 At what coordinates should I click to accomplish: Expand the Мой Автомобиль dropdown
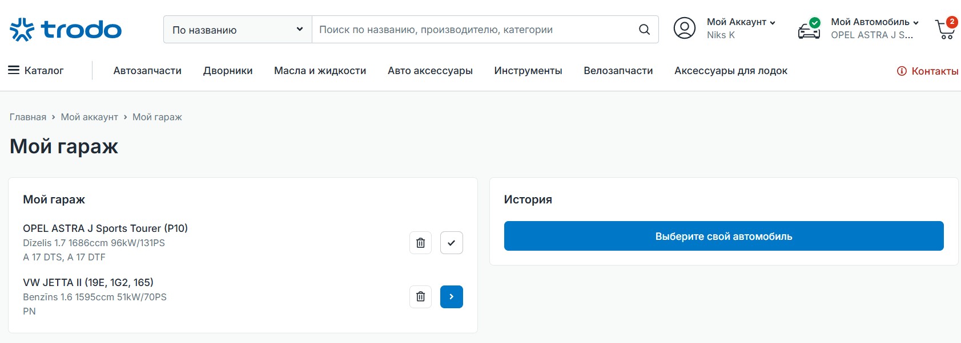[x=874, y=22]
